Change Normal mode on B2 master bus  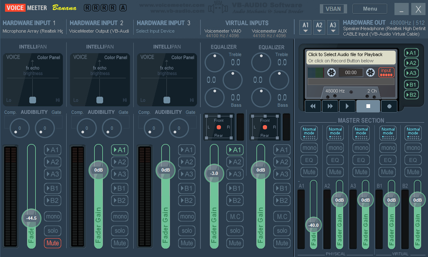[413, 133]
